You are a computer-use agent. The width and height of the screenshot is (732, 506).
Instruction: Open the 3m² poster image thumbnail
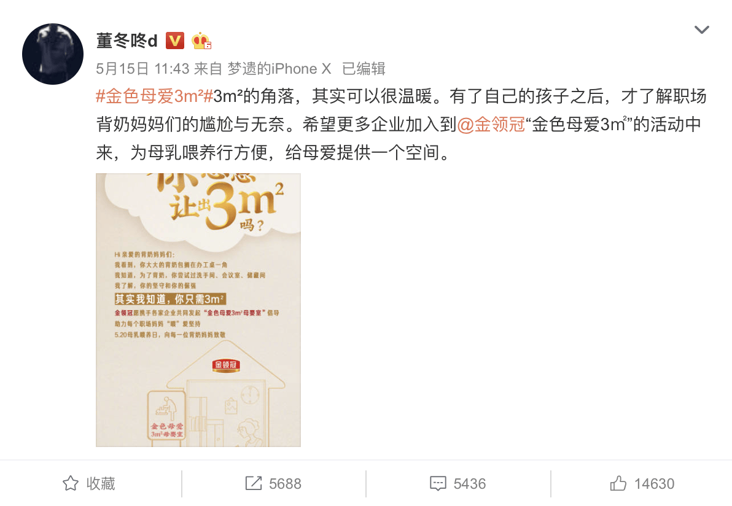(198, 310)
